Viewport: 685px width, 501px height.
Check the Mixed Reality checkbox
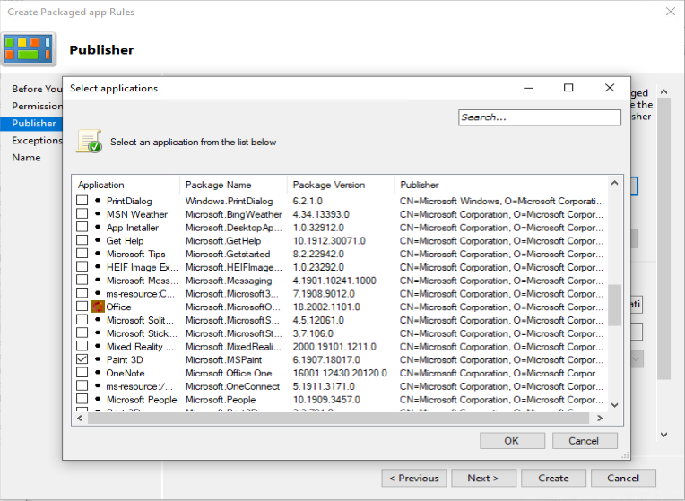[x=82, y=346]
